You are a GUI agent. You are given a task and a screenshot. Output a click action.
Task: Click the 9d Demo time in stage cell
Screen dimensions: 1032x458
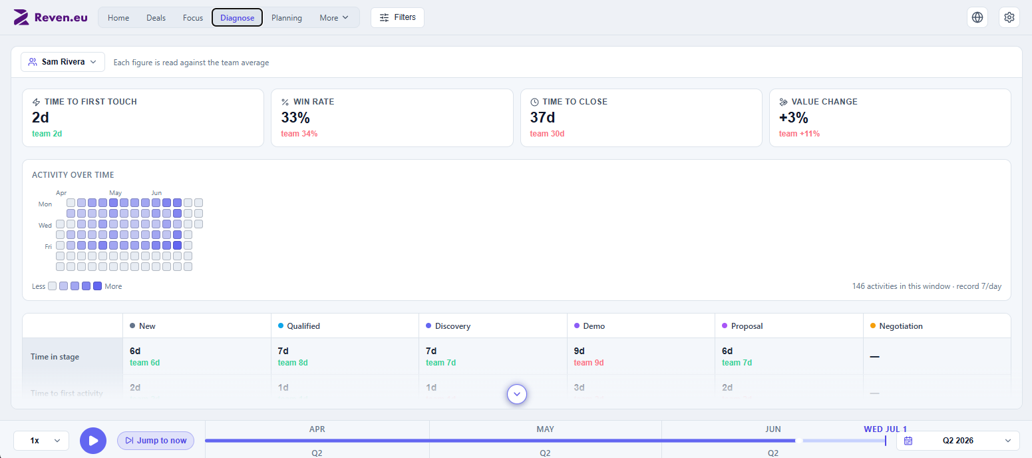(641, 357)
